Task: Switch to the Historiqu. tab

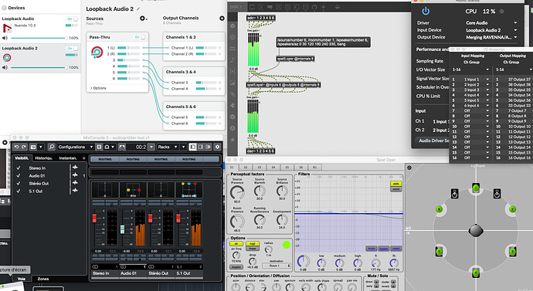Action: (44, 158)
